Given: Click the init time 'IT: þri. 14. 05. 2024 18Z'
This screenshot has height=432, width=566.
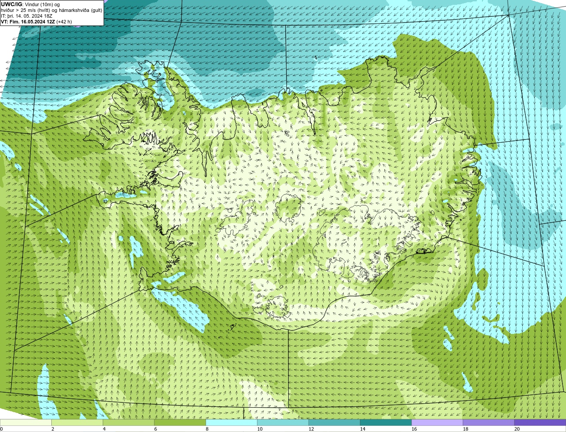Looking at the screenshot, I should click(27, 16).
